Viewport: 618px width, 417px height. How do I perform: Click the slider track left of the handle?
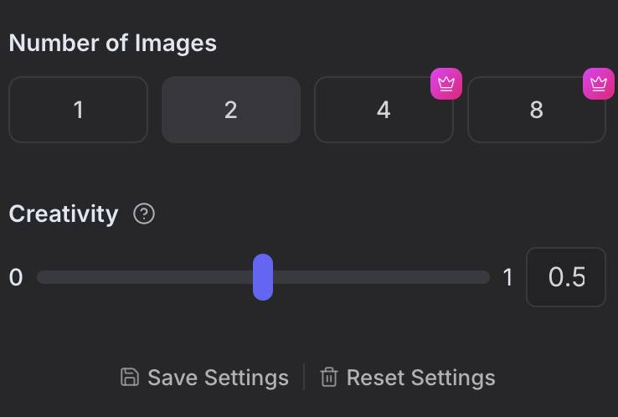point(142,277)
